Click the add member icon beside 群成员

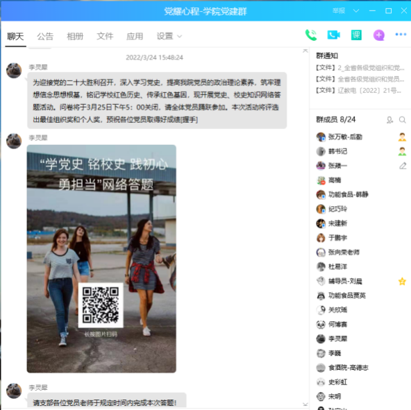[389, 120]
